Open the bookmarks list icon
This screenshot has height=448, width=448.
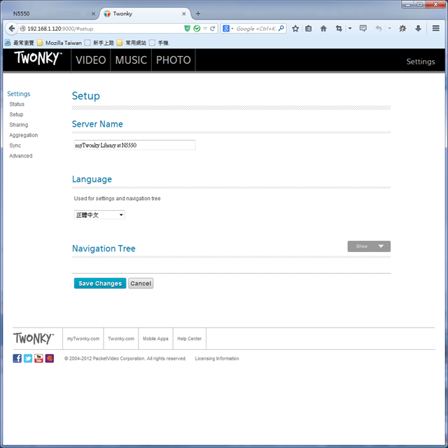click(308, 29)
